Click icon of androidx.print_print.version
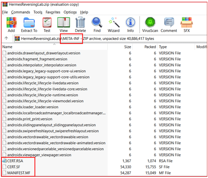The height and width of the screenshot is (178, 208). (4, 119)
